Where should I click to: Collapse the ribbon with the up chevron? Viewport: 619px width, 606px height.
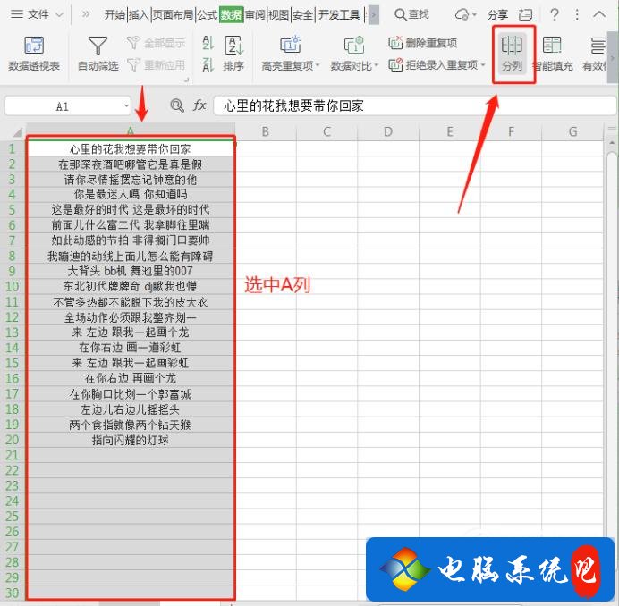pyautogui.click(x=599, y=15)
